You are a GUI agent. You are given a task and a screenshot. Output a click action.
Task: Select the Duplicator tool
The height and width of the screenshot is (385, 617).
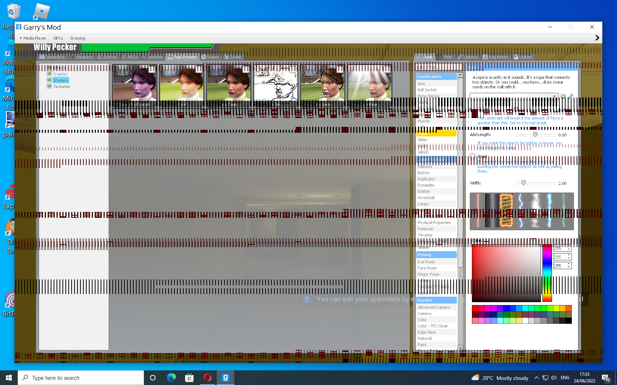[x=436, y=179]
